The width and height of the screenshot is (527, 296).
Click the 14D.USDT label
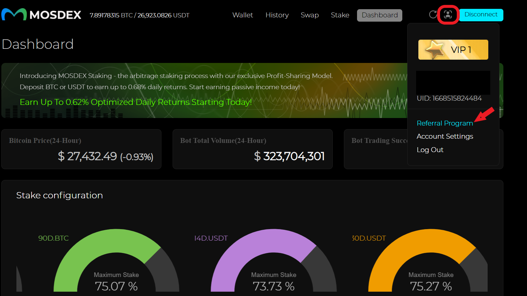[x=211, y=238]
